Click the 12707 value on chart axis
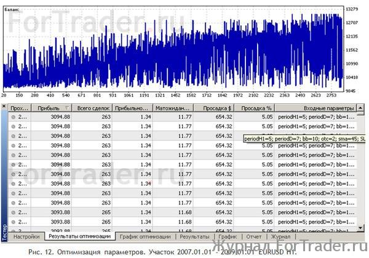 coord(352,23)
